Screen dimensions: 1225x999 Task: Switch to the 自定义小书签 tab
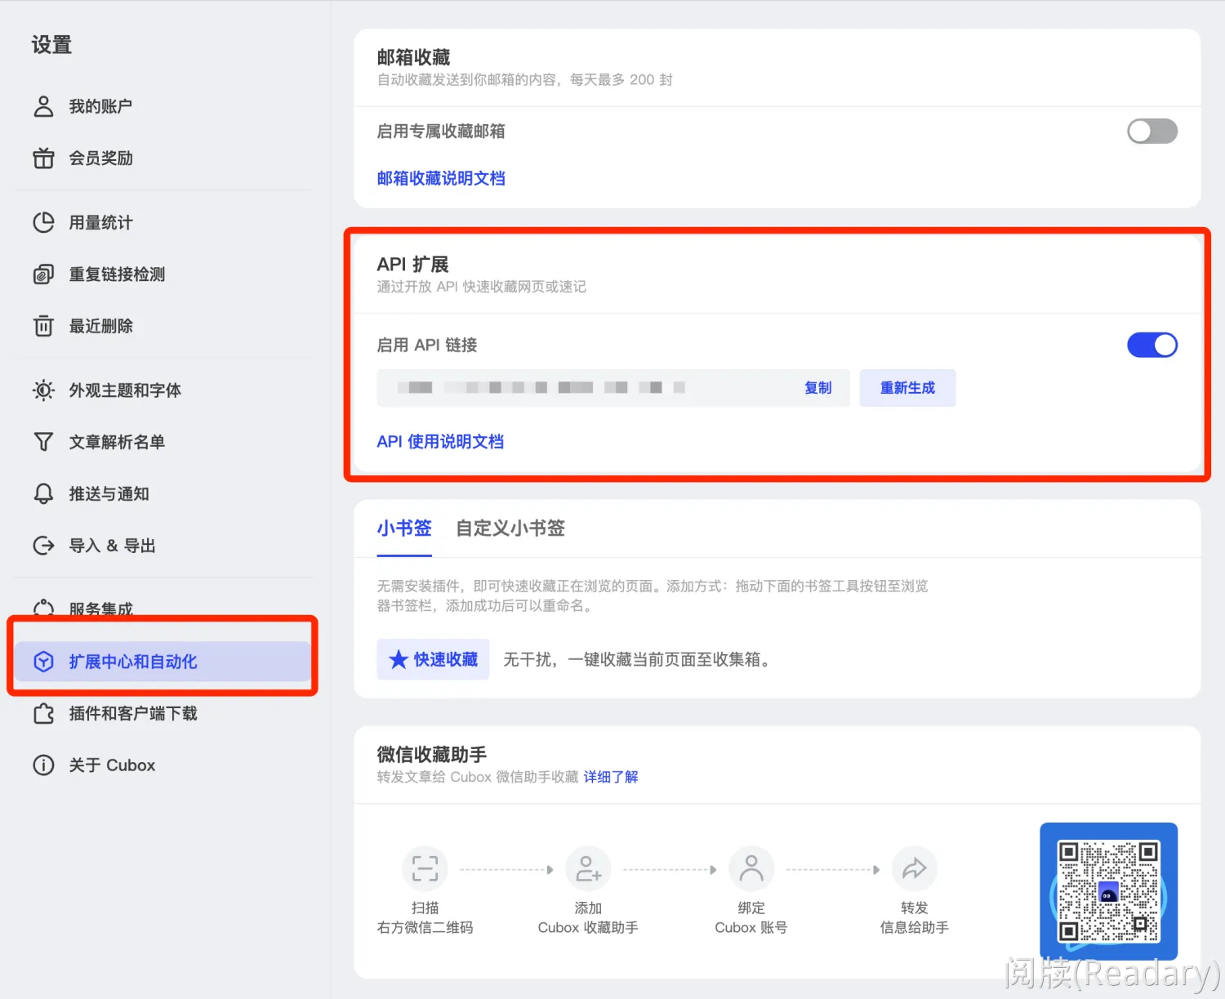tap(510, 528)
